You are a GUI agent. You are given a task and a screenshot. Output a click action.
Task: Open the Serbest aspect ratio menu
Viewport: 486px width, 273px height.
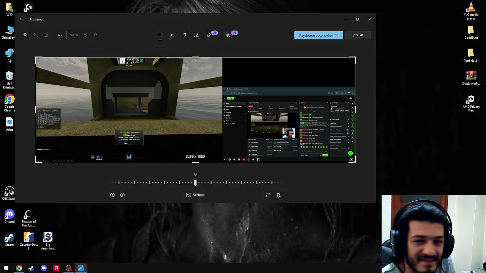pyautogui.click(x=195, y=195)
